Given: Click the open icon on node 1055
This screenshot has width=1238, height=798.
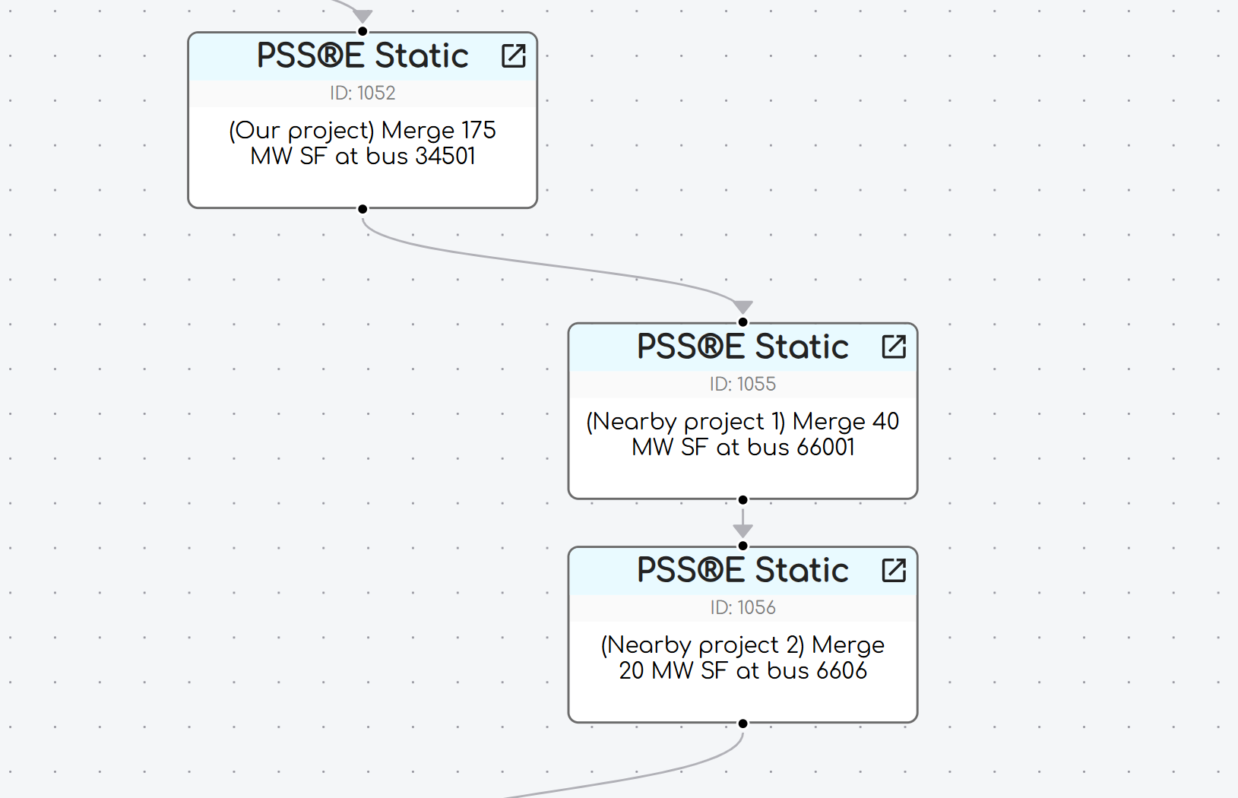Looking at the screenshot, I should pos(894,347).
